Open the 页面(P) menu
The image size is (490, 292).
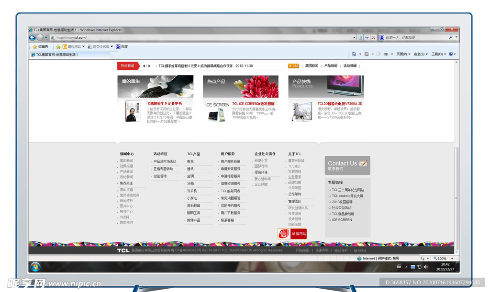coord(403,54)
